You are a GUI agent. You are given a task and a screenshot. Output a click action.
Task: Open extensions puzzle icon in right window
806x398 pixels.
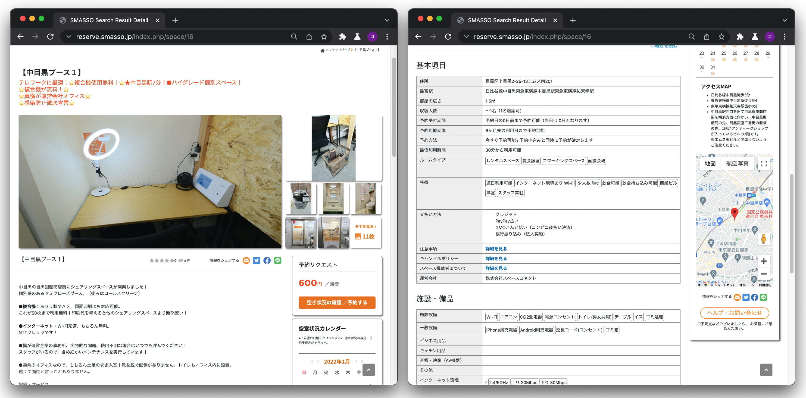click(740, 37)
